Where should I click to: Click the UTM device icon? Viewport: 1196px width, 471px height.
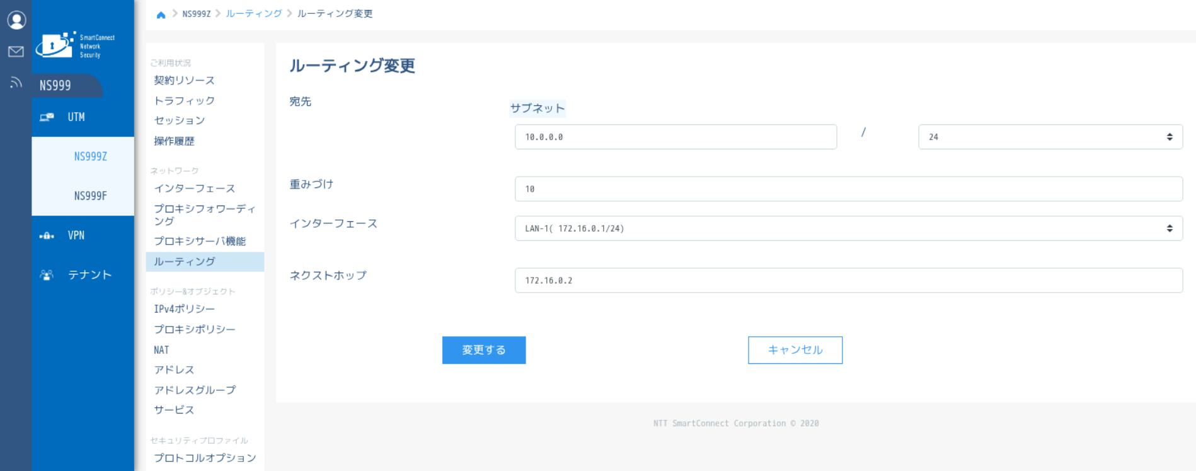point(47,117)
